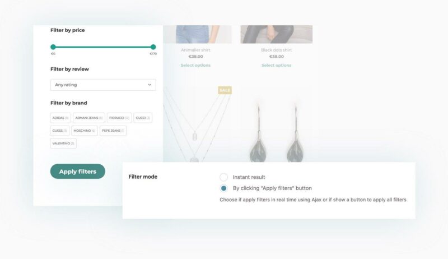This screenshot has height=259, width=448.
Task: Open the earrings product thumbnail
Action: [277, 124]
